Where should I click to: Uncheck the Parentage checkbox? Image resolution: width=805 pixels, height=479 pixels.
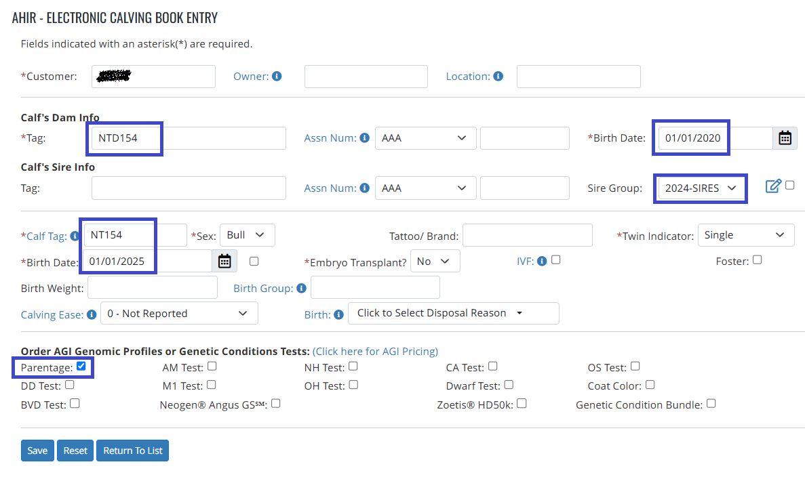pyautogui.click(x=81, y=366)
